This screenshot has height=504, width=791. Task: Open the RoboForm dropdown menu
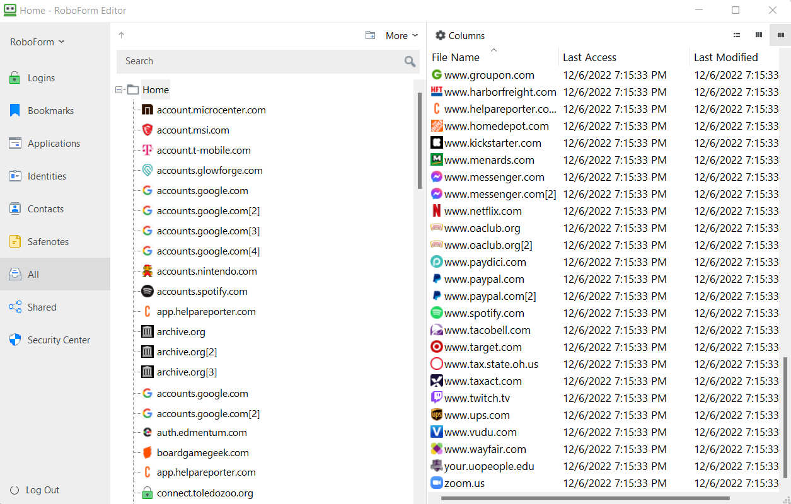pyautogui.click(x=37, y=42)
